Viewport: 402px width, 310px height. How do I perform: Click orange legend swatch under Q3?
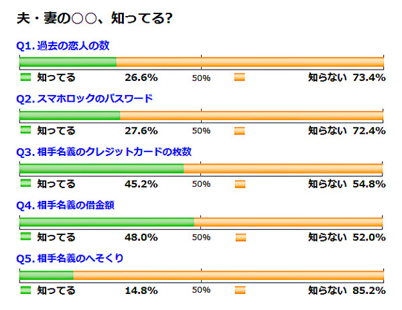pos(240,184)
